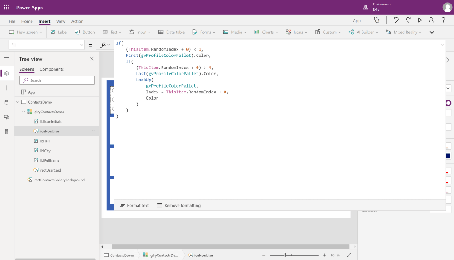Open the View menu tab
This screenshot has height=260, width=454.
tap(61, 21)
